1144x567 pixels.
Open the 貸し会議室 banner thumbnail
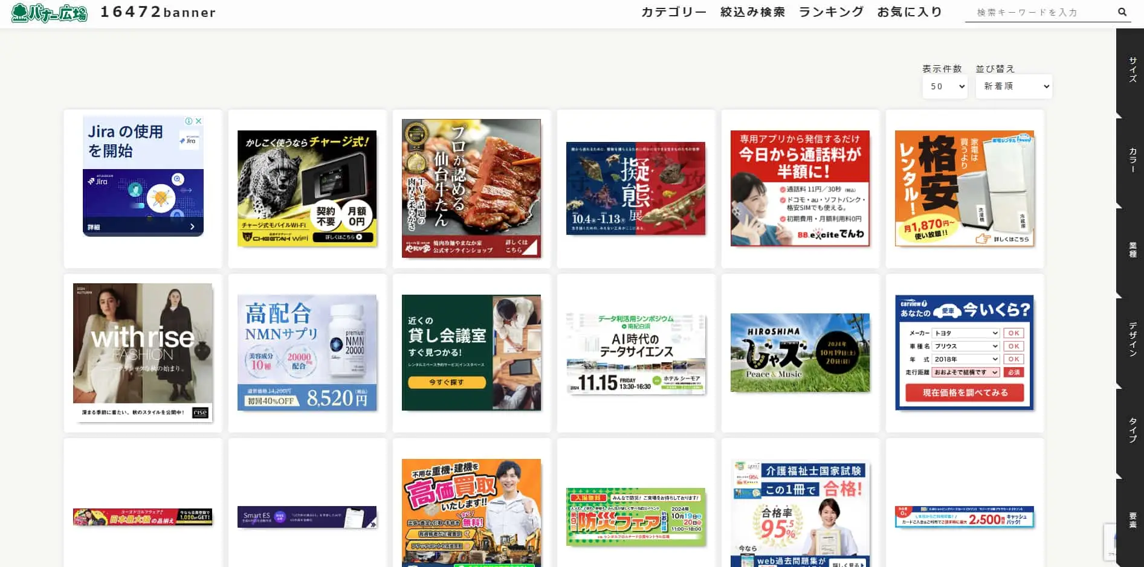pyautogui.click(x=471, y=353)
